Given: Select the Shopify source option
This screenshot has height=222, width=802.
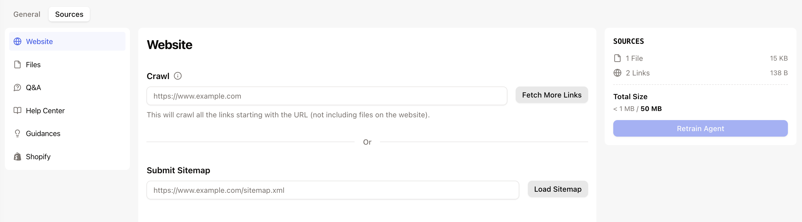Looking at the screenshot, I should click(x=38, y=156).
